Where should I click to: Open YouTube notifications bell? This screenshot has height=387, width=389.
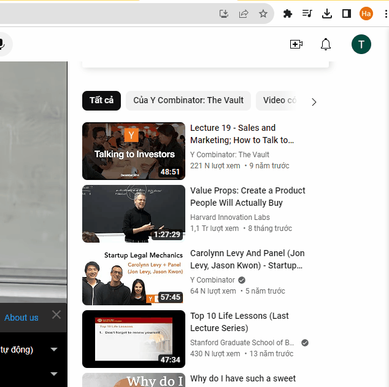(325, 44)
